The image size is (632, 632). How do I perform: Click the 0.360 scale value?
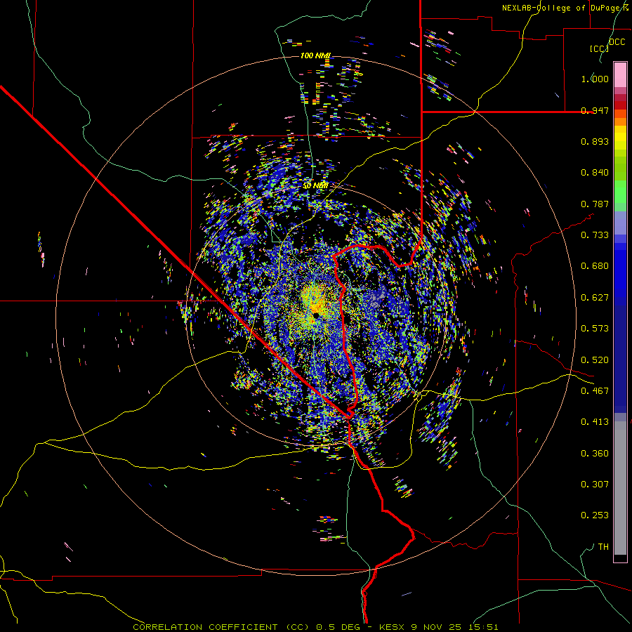(x=595, y=454)
